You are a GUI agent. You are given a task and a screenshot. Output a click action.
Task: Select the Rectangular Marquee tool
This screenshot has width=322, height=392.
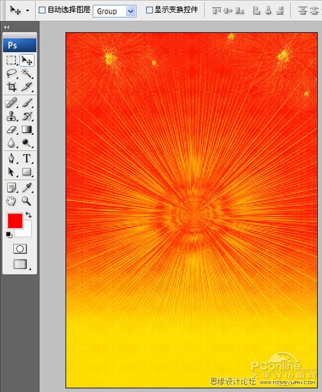(x=12, y=61)
